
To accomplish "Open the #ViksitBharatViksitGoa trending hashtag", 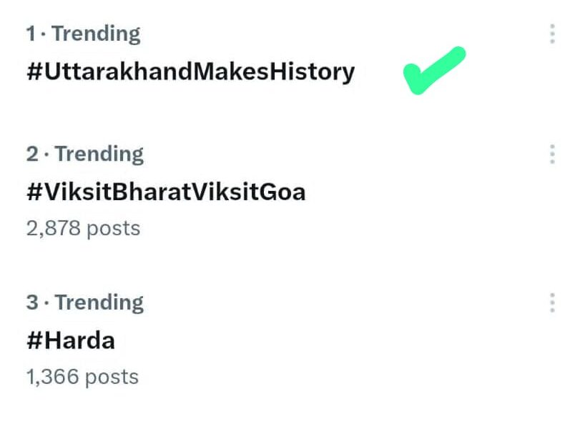I will click(x=166, y=192).
